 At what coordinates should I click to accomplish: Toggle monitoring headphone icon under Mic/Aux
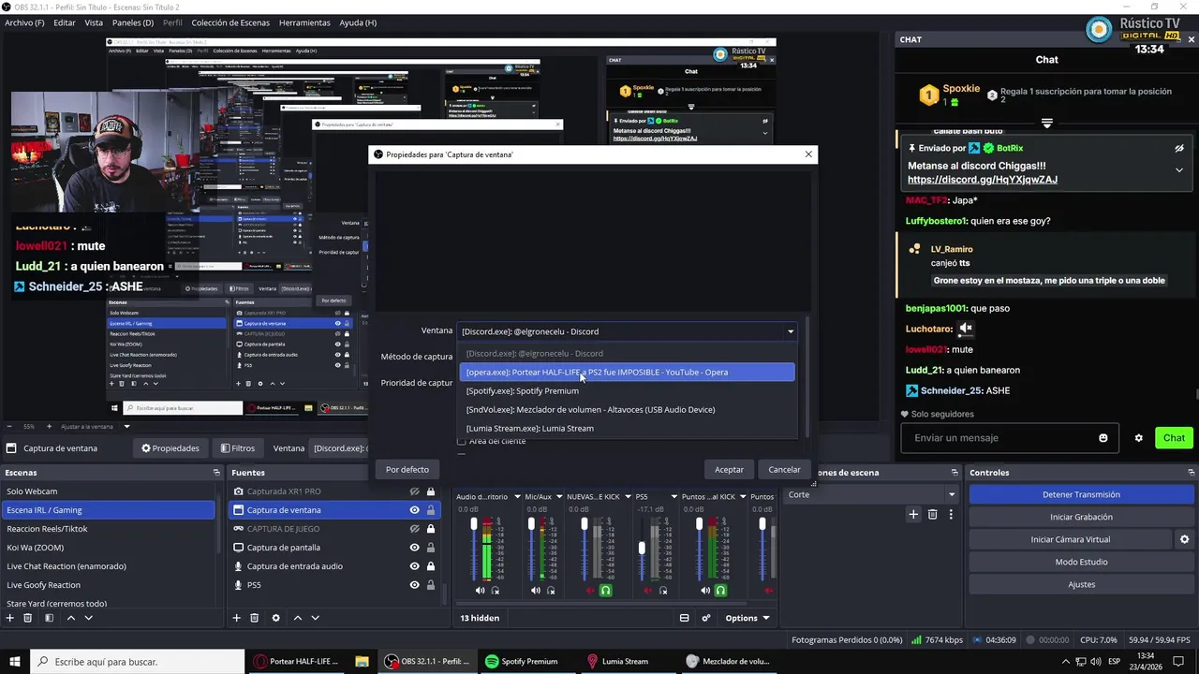551,591
